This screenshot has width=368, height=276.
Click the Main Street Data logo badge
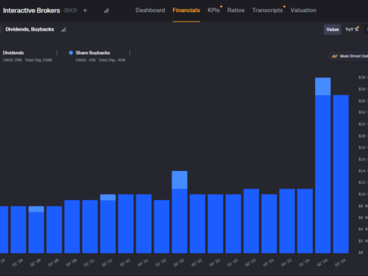[348, 56]
